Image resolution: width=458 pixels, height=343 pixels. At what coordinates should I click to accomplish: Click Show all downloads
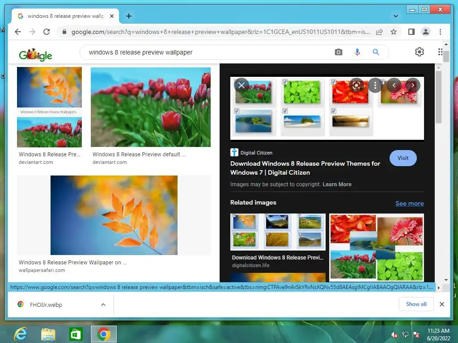[x=416, y=304]
